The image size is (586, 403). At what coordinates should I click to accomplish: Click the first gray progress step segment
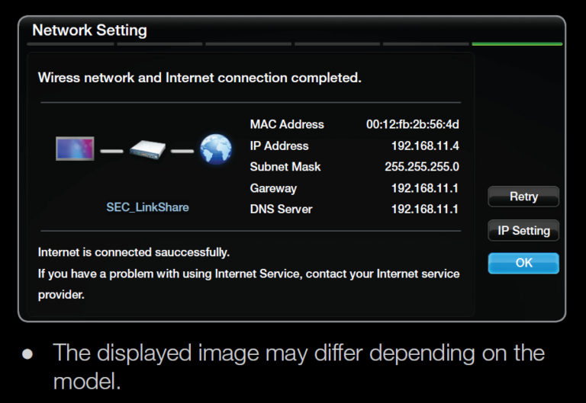pos(70,44)
